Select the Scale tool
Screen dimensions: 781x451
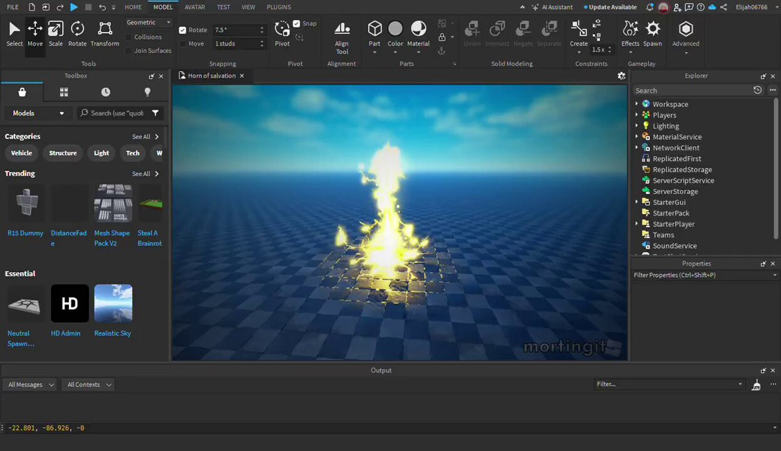(x=55, y=34)
